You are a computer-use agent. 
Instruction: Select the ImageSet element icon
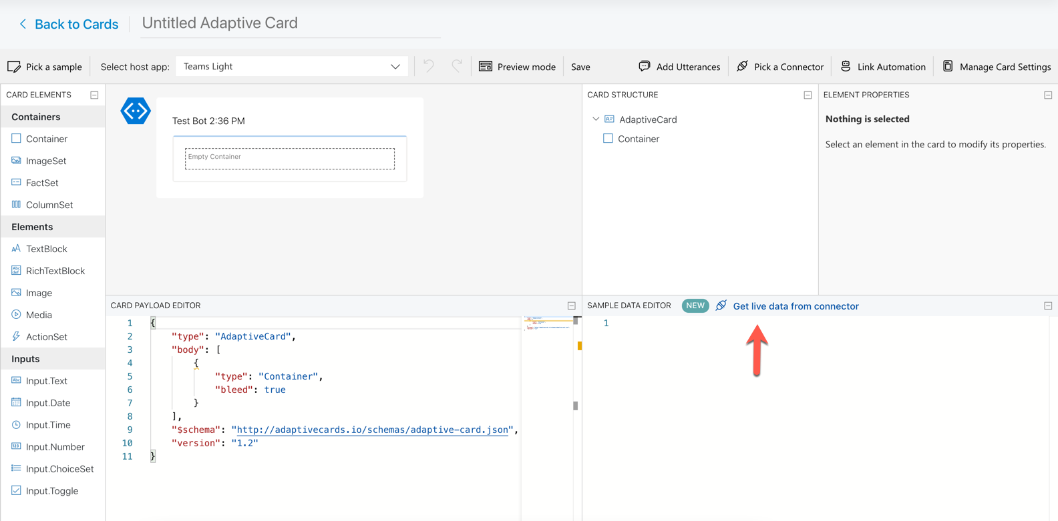pos(16,161)
